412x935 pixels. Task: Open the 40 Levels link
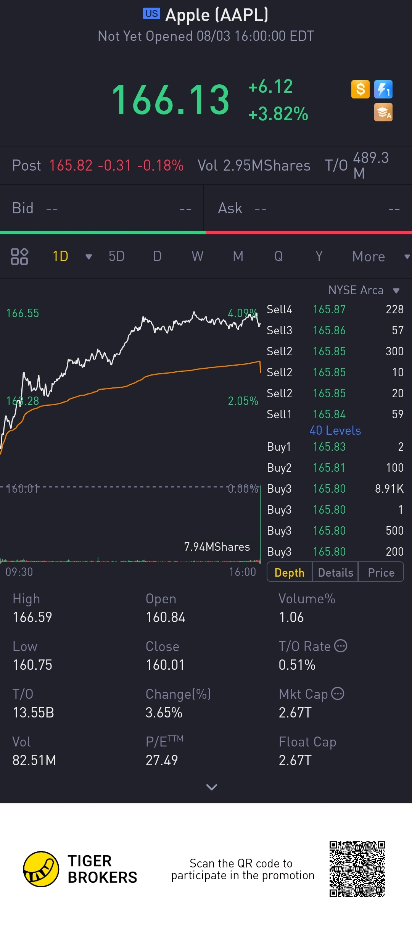(x=335, y=430)
